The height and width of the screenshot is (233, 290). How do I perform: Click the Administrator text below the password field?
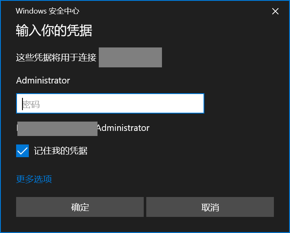click(x=123, y=128)
